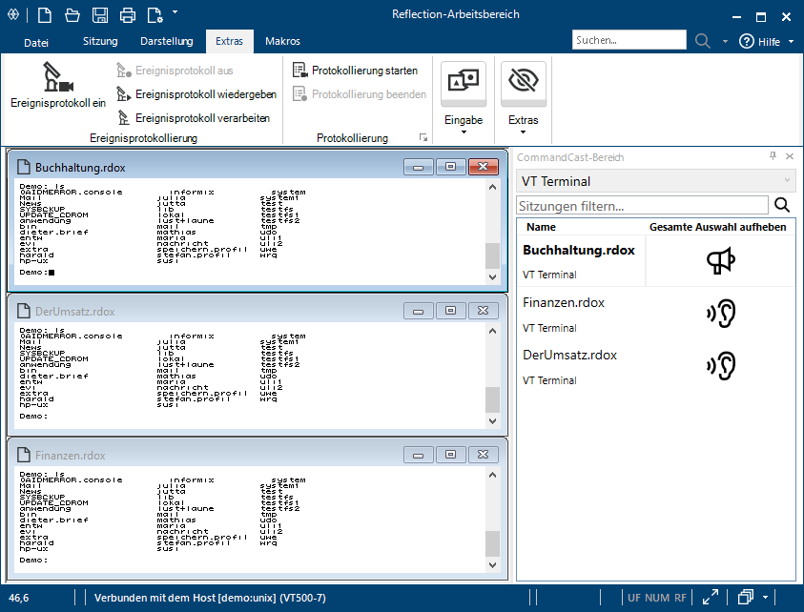Click the save icon in quick access toolbar
Viewport: 804px width, 612px height.
[100, 14]
